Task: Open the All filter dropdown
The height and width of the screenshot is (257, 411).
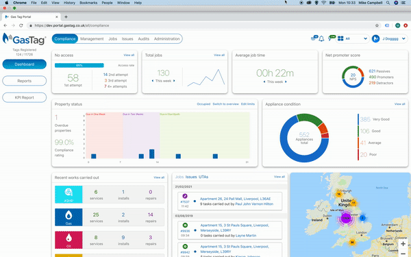Action: (352, 38)
